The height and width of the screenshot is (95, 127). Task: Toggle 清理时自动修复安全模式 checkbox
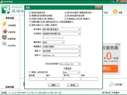(x=30, y=16)
